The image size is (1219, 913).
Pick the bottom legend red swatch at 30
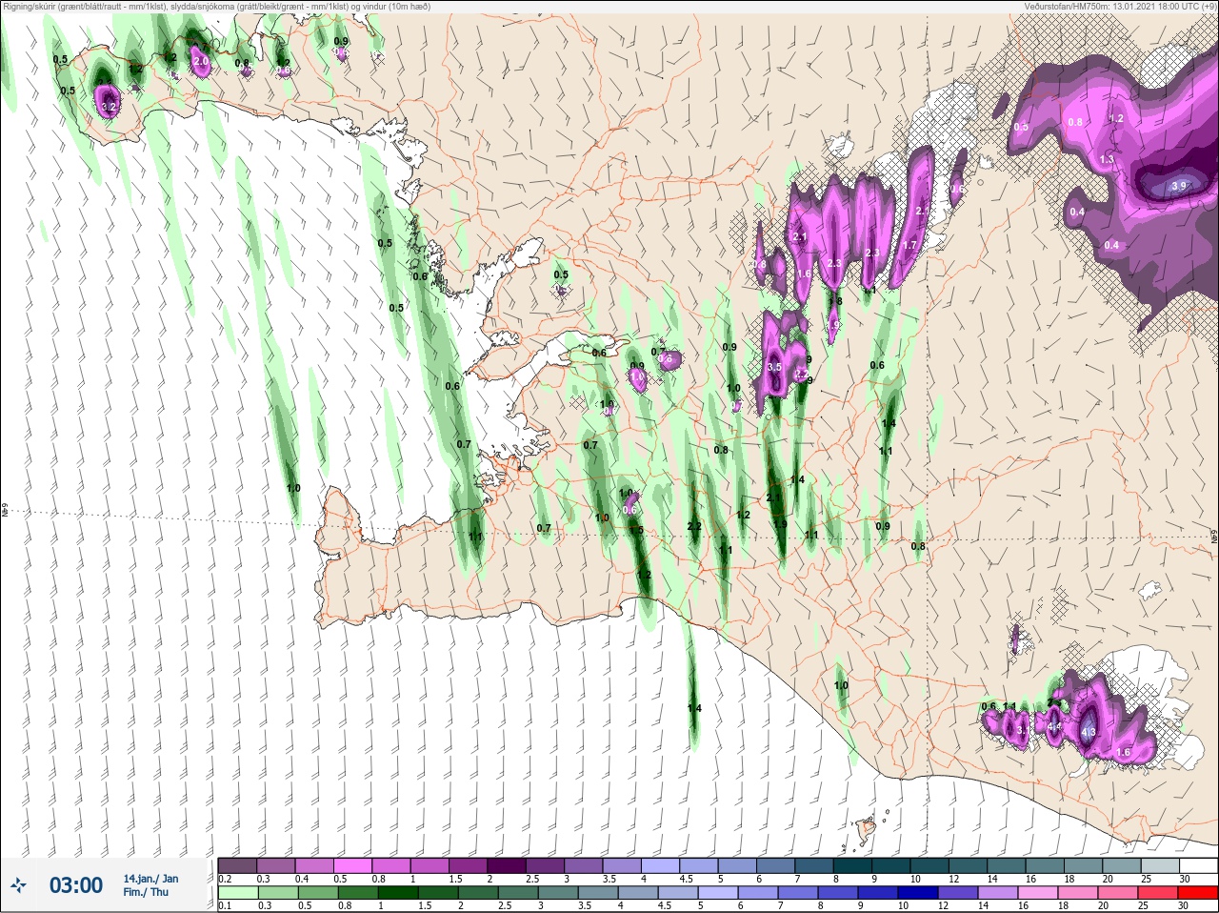[1198, 893]
